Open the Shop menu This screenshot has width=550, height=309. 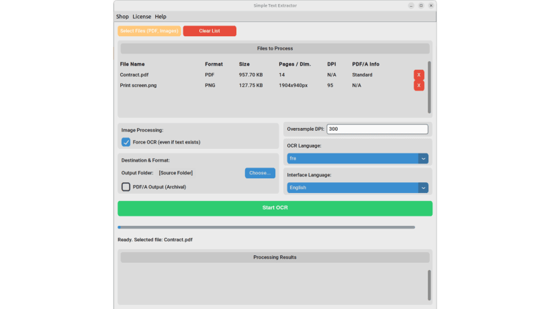[122, 17]
